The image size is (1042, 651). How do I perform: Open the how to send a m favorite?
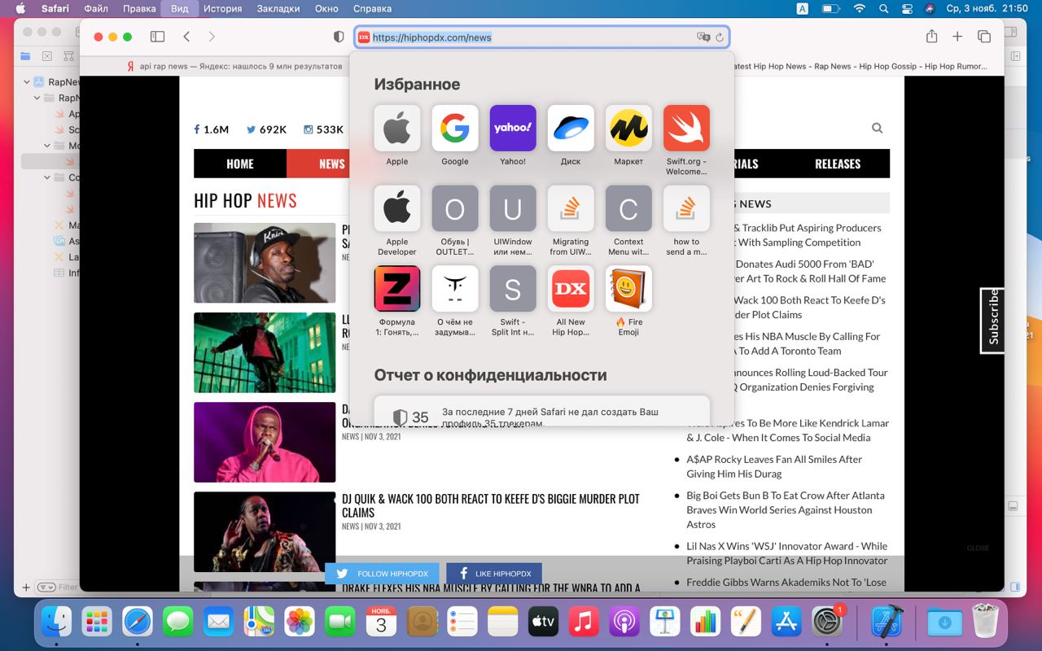pos(686,208)
